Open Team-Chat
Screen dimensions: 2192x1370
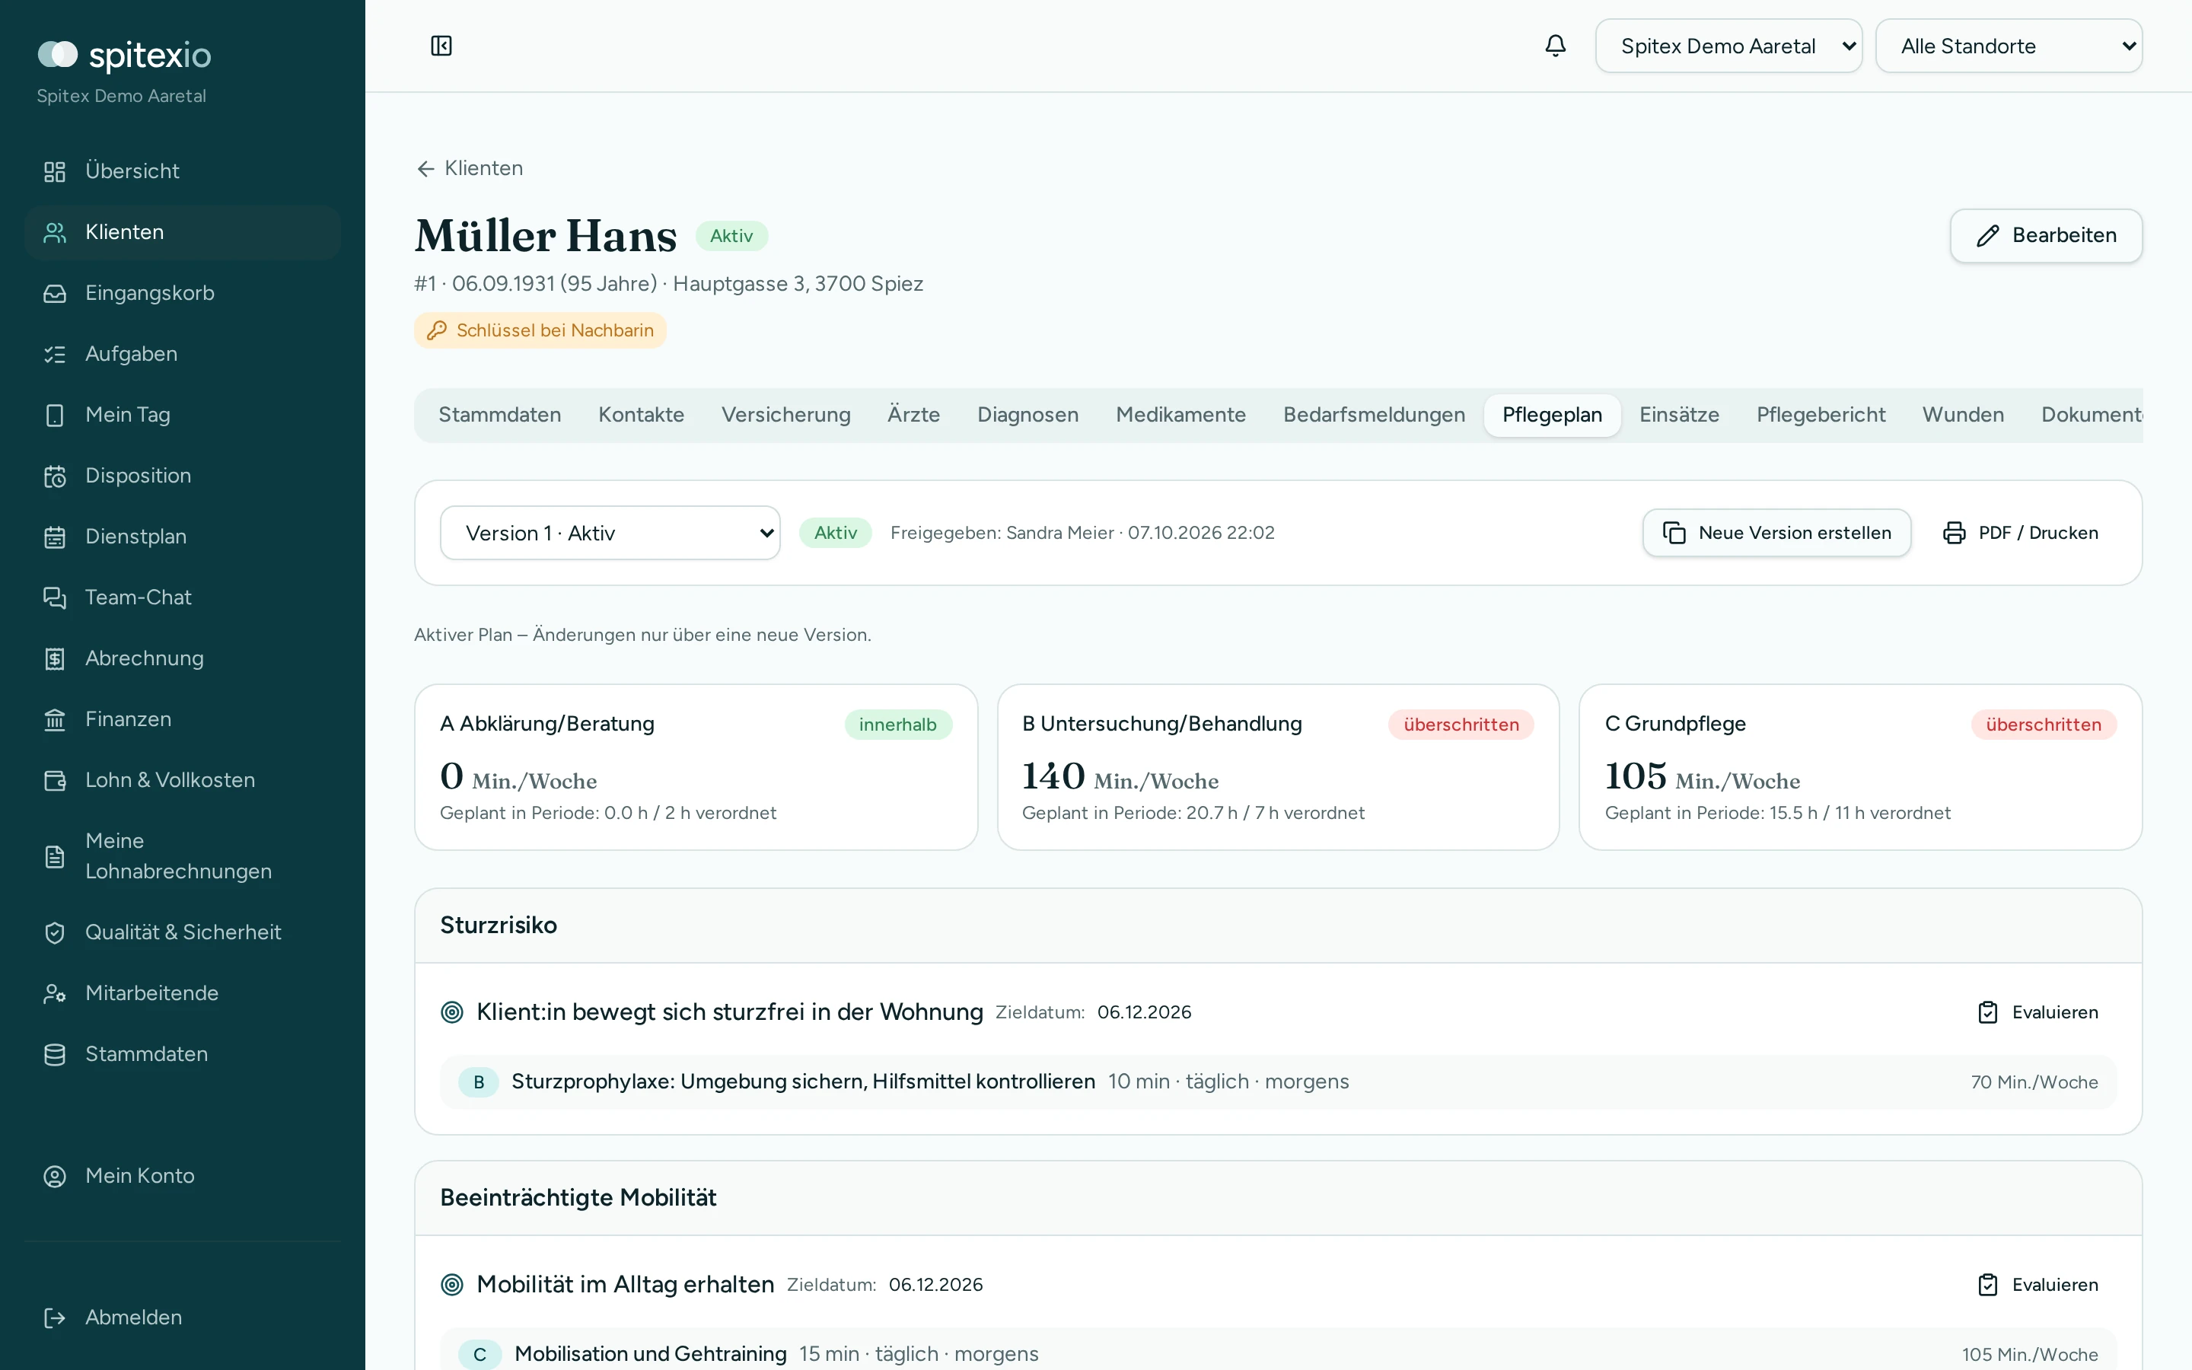tap(182, 597)
